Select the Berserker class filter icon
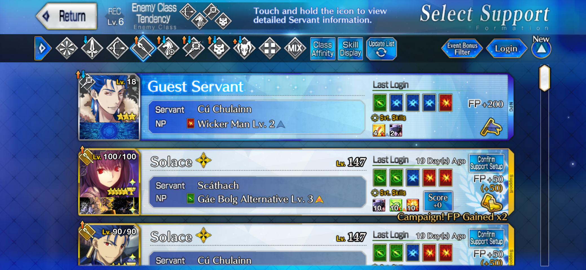 244,48
